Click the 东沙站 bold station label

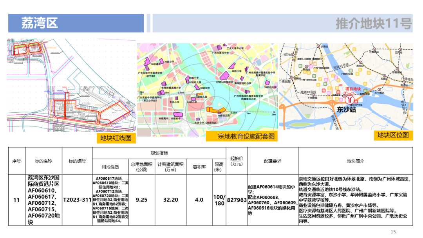tap(346, 110)
